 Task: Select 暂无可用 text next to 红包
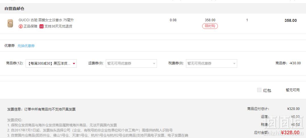(x=293, y=90)
